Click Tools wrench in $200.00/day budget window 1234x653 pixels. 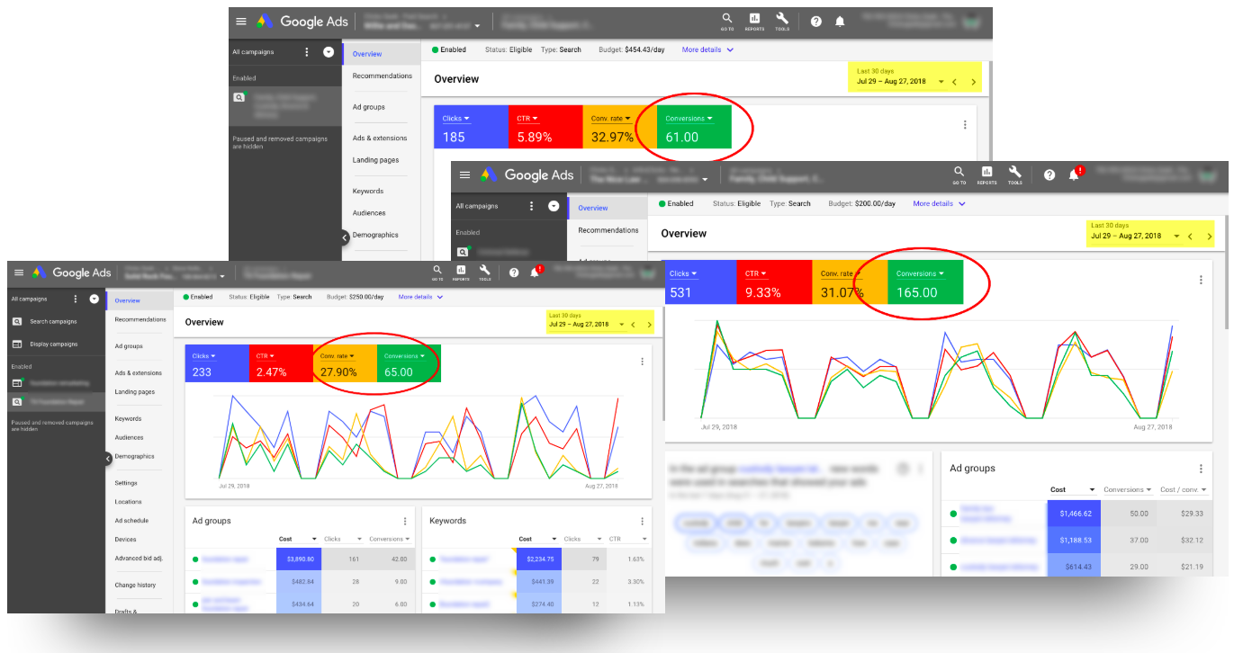(1014, 174)
